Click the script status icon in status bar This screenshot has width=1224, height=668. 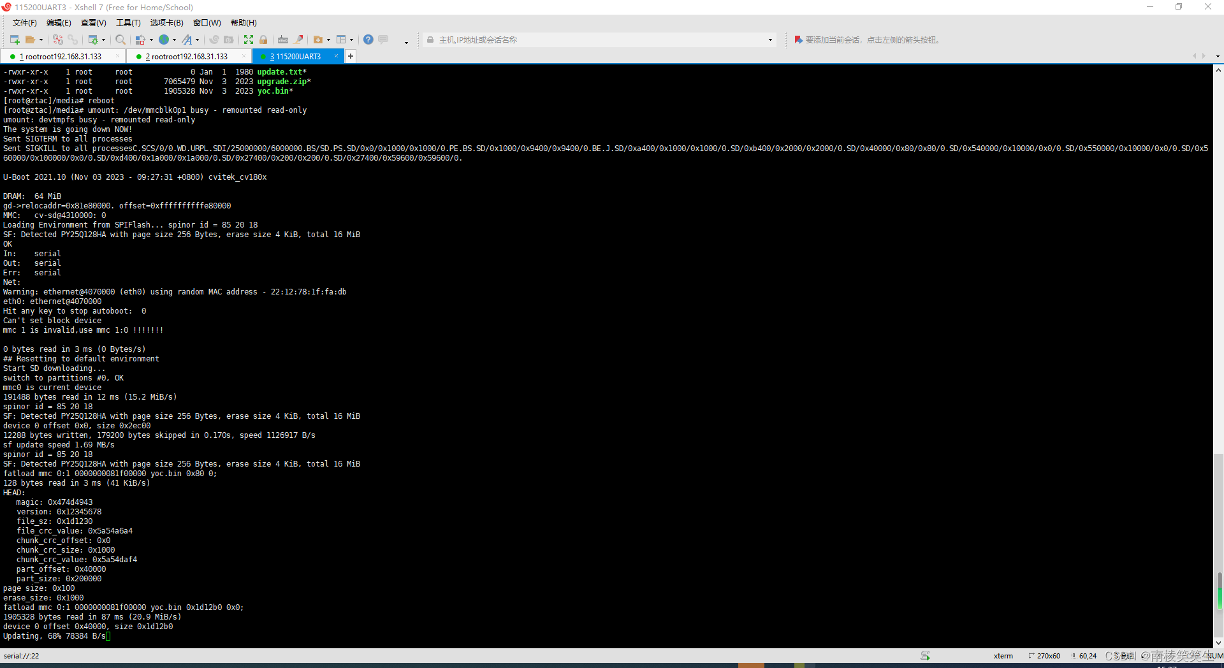926,655
